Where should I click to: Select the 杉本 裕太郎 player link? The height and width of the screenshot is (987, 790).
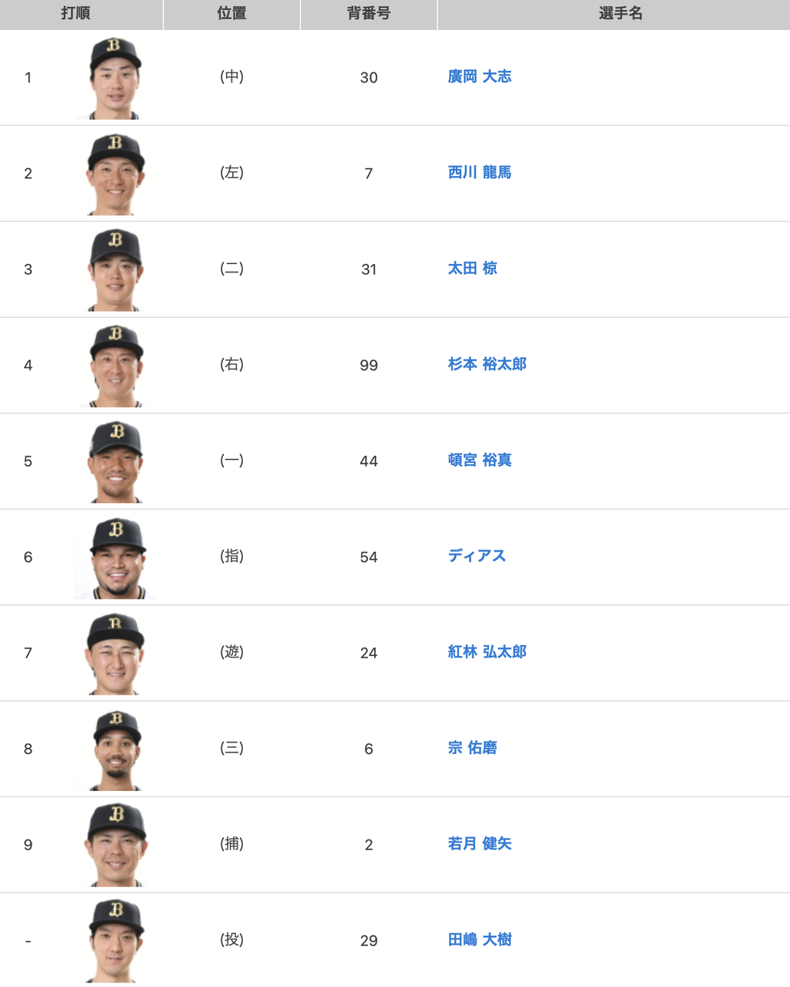tap(487, 364)
